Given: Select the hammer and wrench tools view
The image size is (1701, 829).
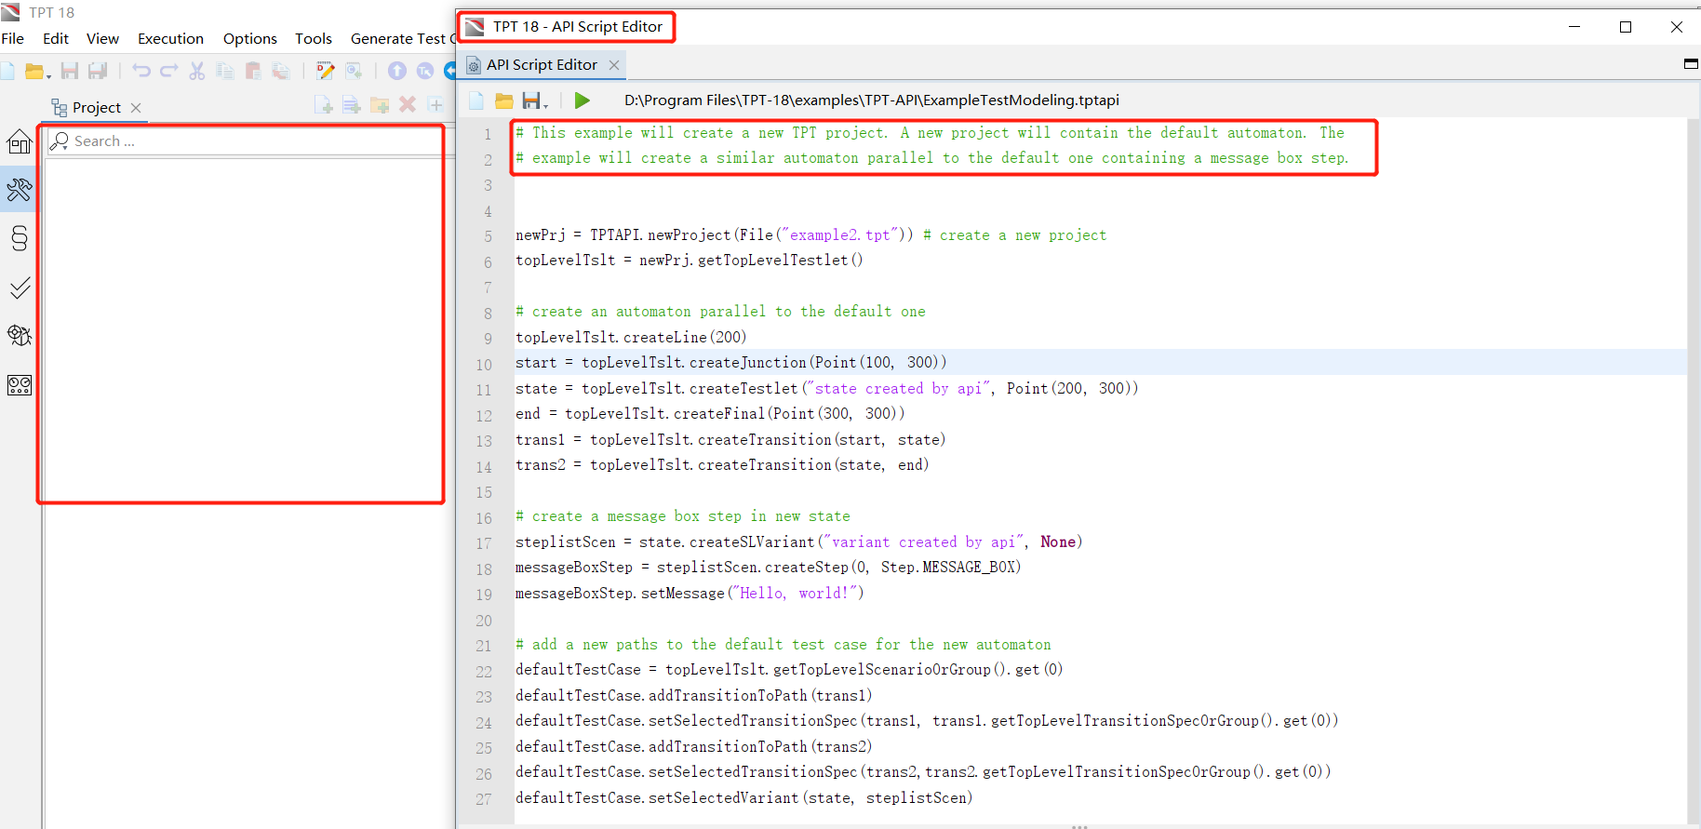Looking at the screenshot, I should [20, 190].
